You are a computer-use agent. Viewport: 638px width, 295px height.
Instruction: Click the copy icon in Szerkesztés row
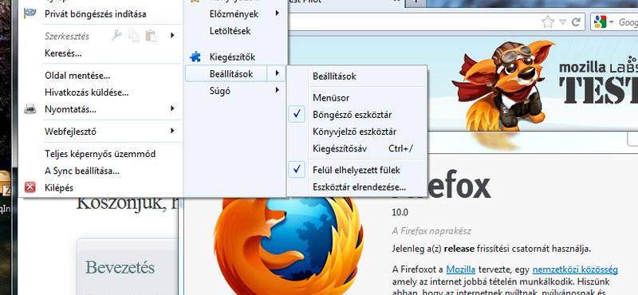click(x=134, y=36)
